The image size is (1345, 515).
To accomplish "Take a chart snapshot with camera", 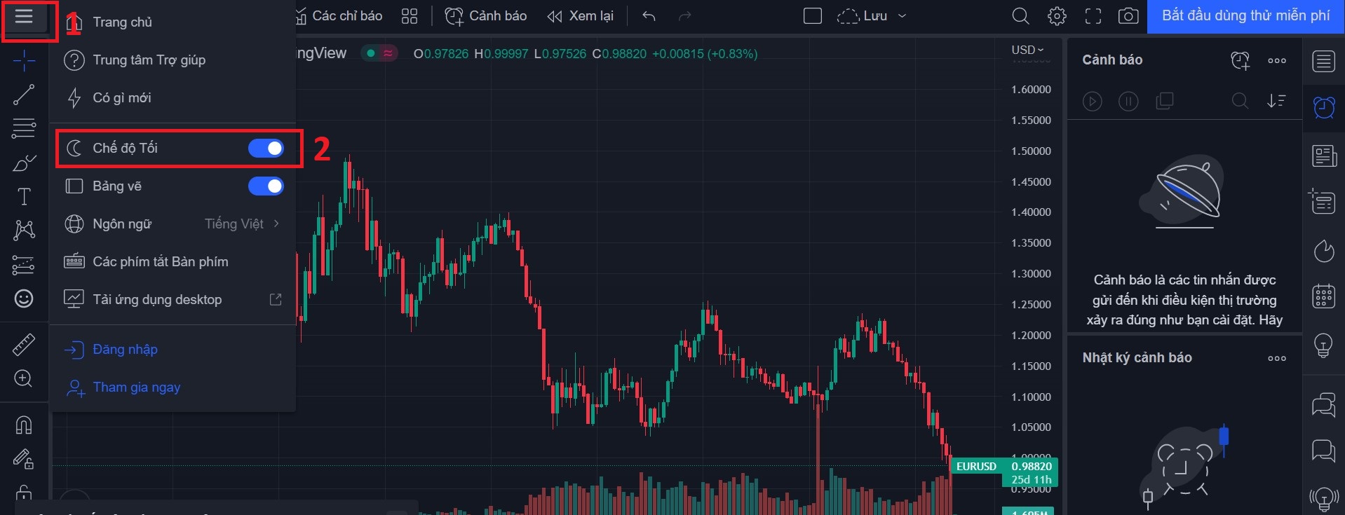I will (1128, 16).
